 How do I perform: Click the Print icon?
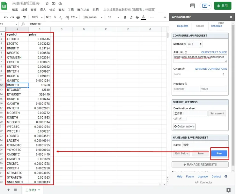18,17
